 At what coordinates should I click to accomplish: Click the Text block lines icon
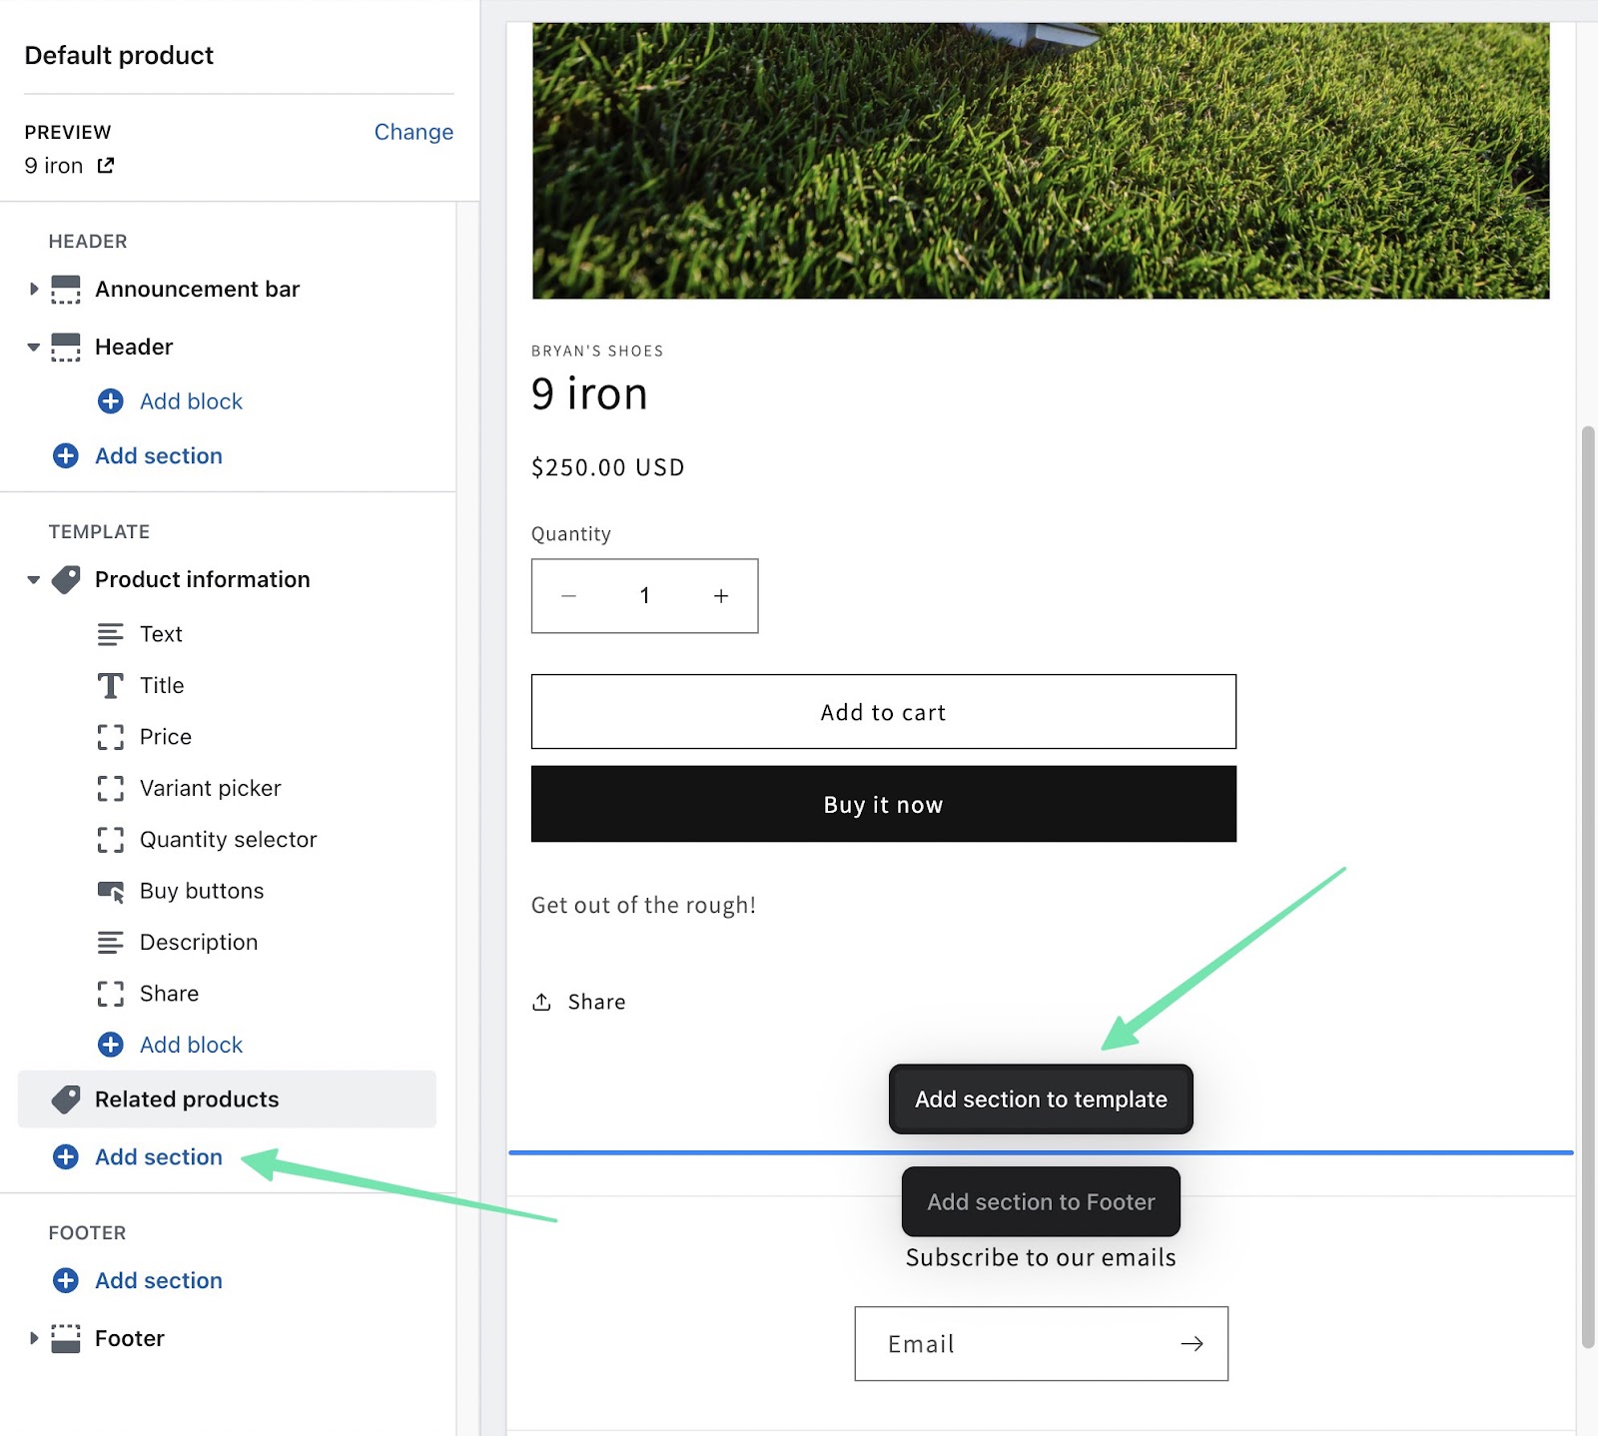(x=111, y=634)
